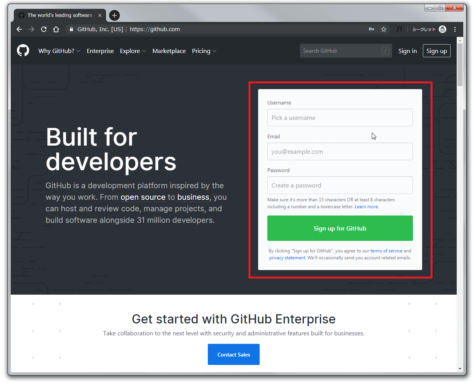This screenshot has height=383, width=474.
Task: Click the saved passwords key icon
Action: tap(371, 29)
